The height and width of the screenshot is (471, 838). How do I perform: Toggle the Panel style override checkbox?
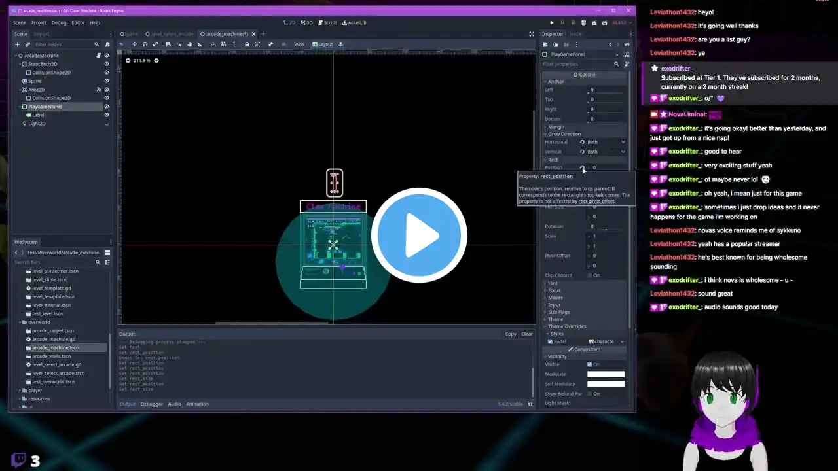(551, 341)
